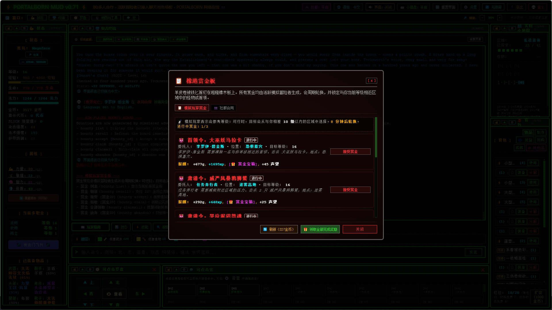Viewport: 552px width, 310px height.
Task: Collapse the 状态 panel with its up-arrow icon
Action: [17, 28]
